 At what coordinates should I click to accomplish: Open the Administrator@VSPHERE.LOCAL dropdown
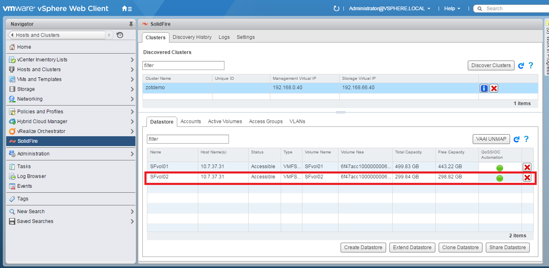click(x=389, y=9)
